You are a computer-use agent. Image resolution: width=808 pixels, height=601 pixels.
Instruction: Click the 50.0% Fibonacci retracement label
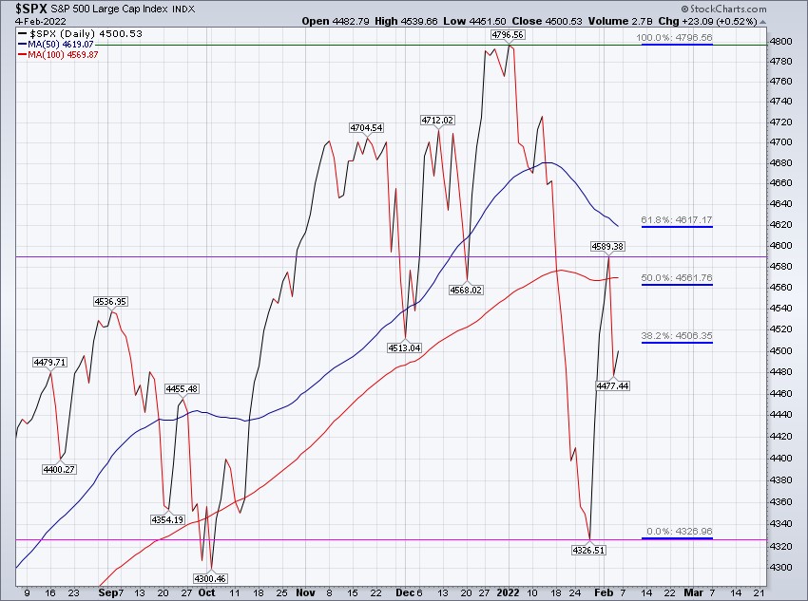point(678,278)
